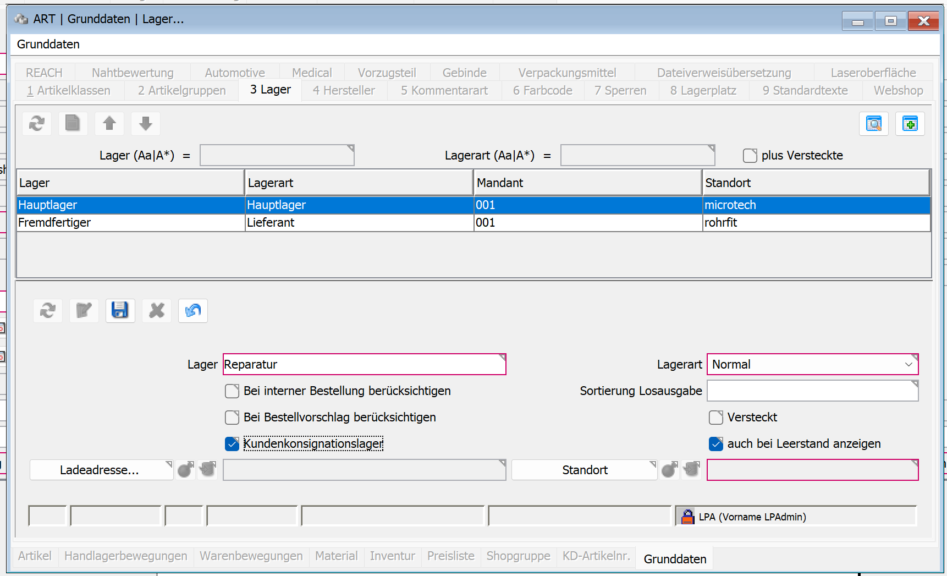Click the refresh icon in the upper toolbar
The width and height of the screenshot is (947, 576).
(x=37, y=123)
